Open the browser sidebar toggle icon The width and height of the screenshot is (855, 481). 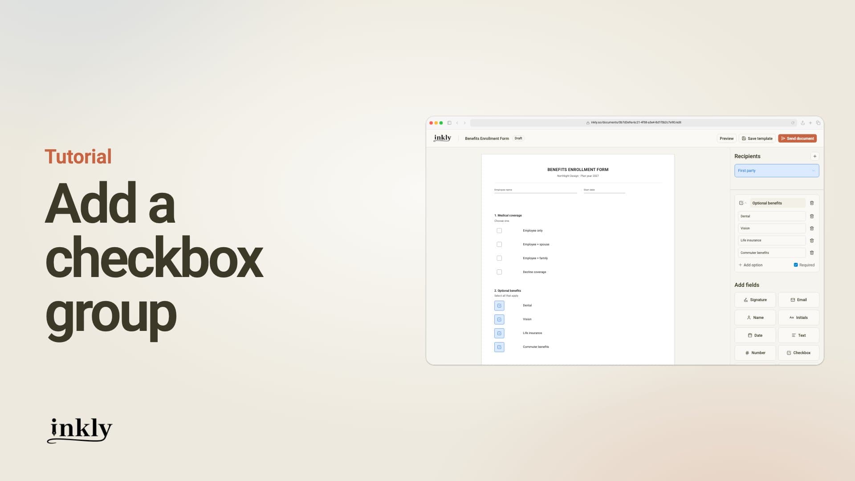pyautogui.click(x=449, y=123)
